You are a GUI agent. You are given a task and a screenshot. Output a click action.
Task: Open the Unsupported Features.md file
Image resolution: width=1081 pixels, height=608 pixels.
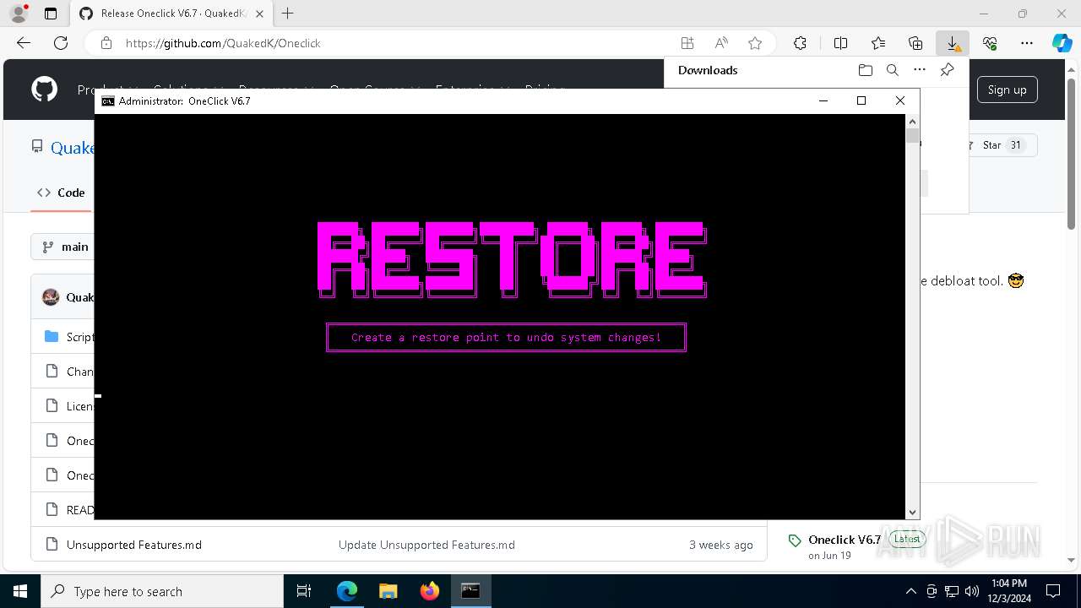click(134, 545)
